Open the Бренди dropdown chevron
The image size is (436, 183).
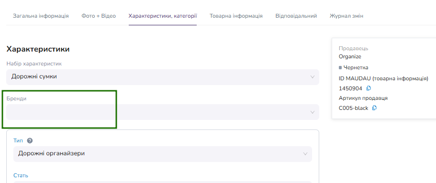point(312,112)
